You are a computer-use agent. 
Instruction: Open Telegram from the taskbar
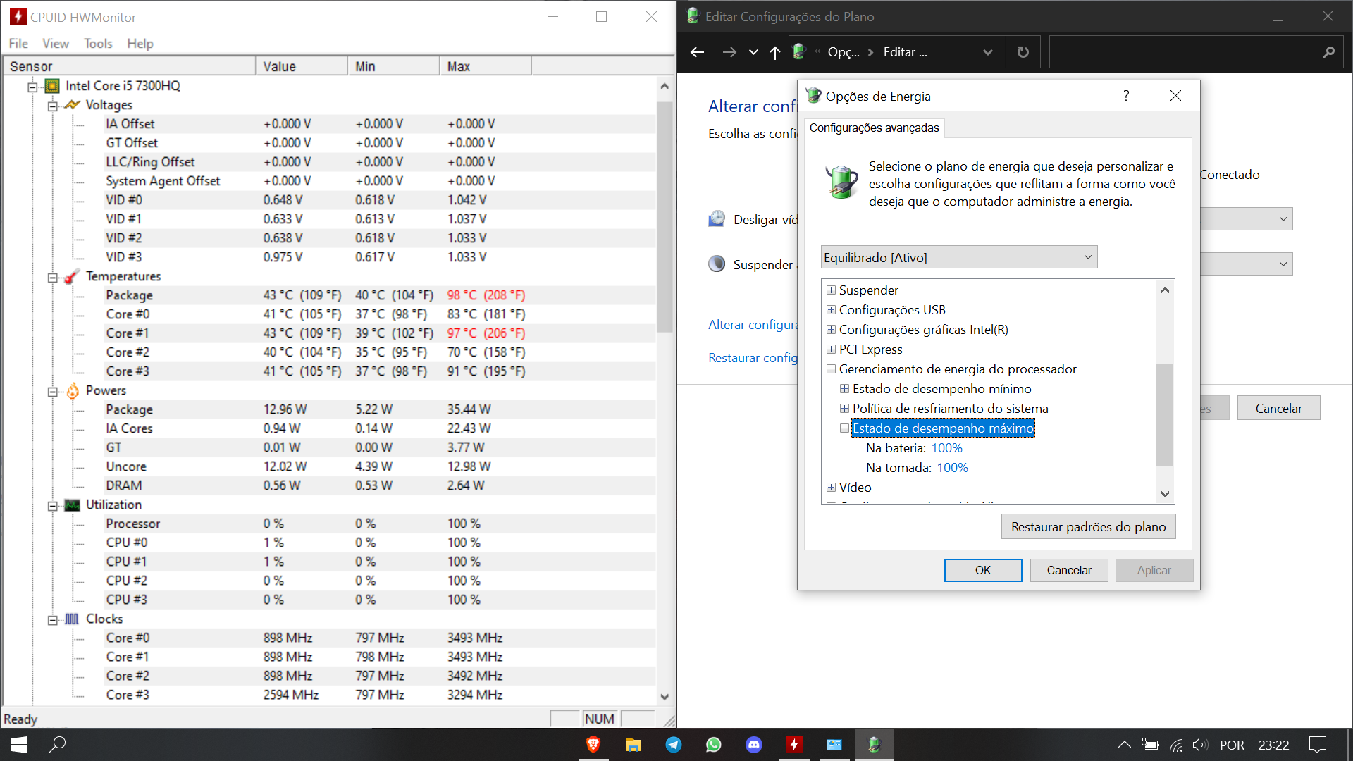(x=674, y=745)
